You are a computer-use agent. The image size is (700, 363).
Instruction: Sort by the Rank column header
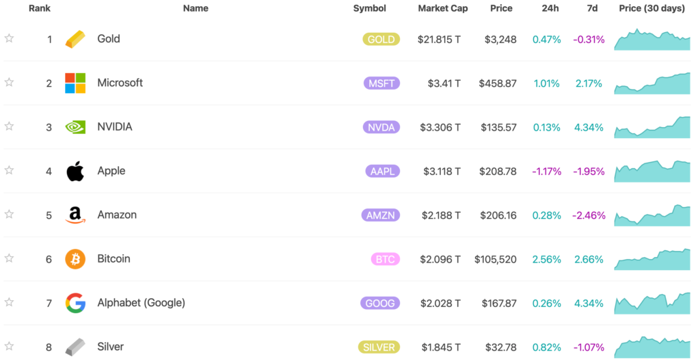(x=40, y=9)
